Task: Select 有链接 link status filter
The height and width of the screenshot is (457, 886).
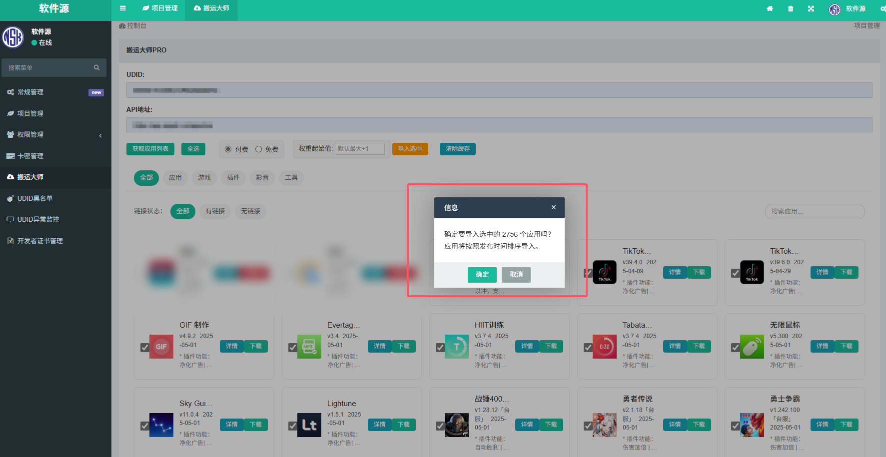Action: click(215, 211)
